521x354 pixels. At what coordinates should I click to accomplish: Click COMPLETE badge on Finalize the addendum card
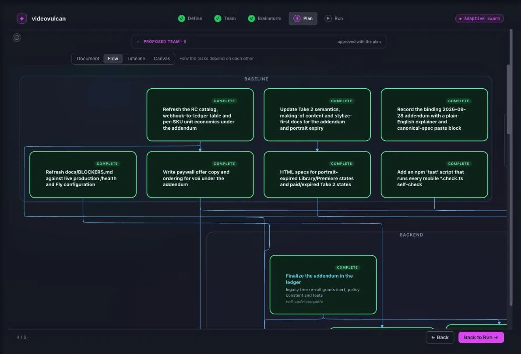pos(347,267)
